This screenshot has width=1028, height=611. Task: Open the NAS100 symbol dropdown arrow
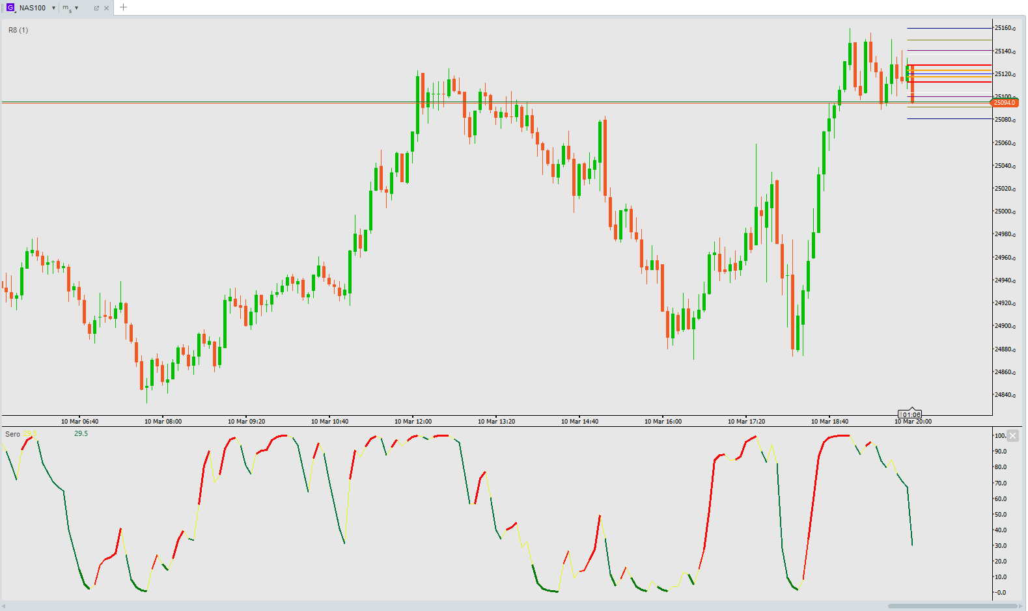(53, 8)
